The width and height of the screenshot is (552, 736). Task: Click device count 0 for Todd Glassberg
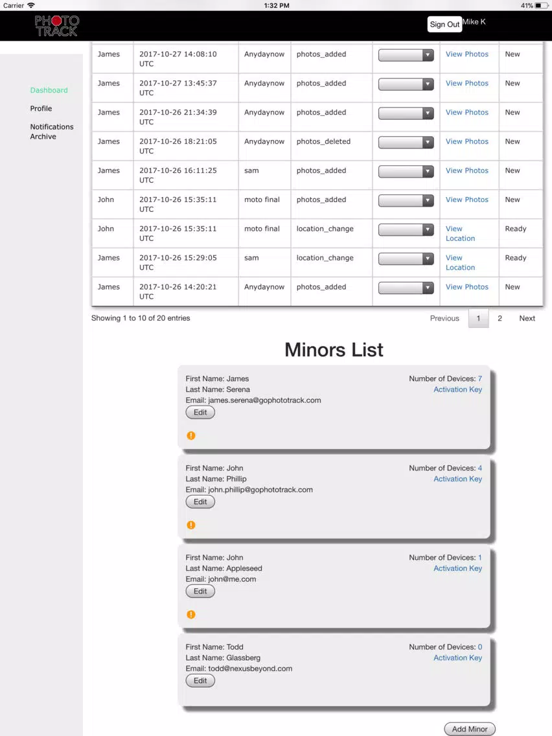pyautogui.click(x=479, y=647)
